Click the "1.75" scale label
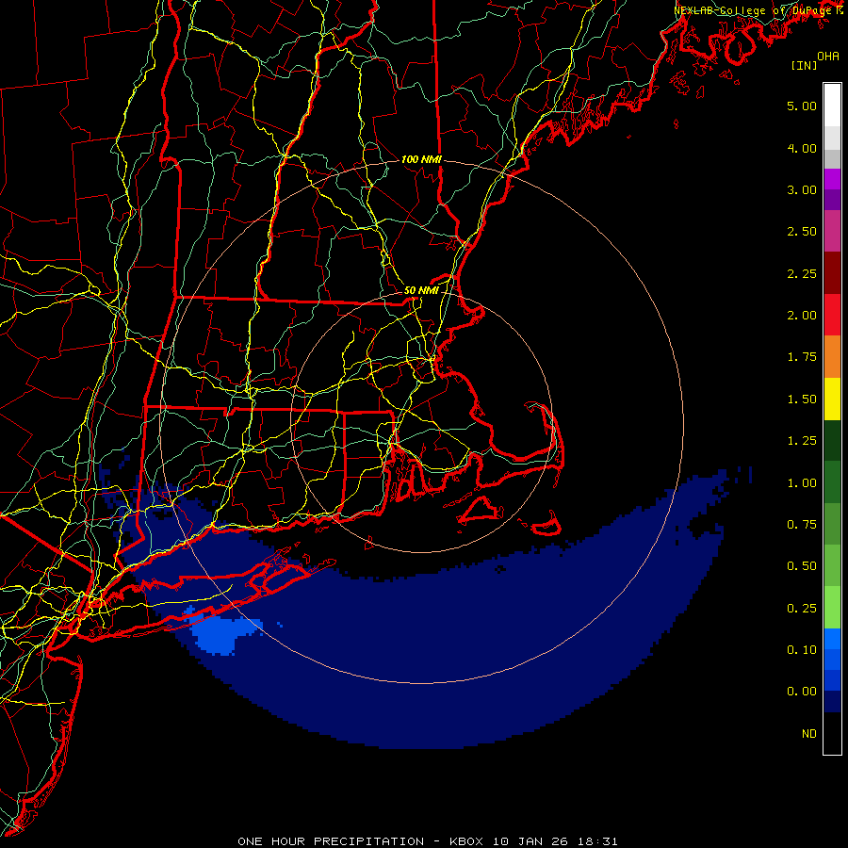This screenshot has width=848, height=848. (x=802, y=357)
